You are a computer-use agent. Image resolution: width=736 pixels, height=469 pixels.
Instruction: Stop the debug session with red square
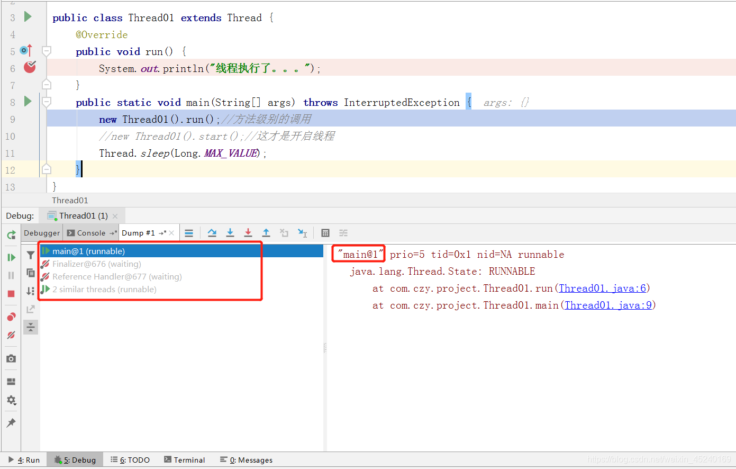[x=11, y=294]
